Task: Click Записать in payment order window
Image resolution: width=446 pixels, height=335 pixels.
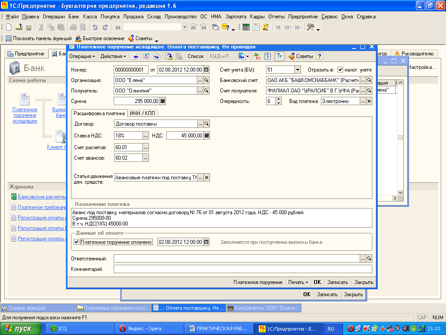Action: pos(338,282)
